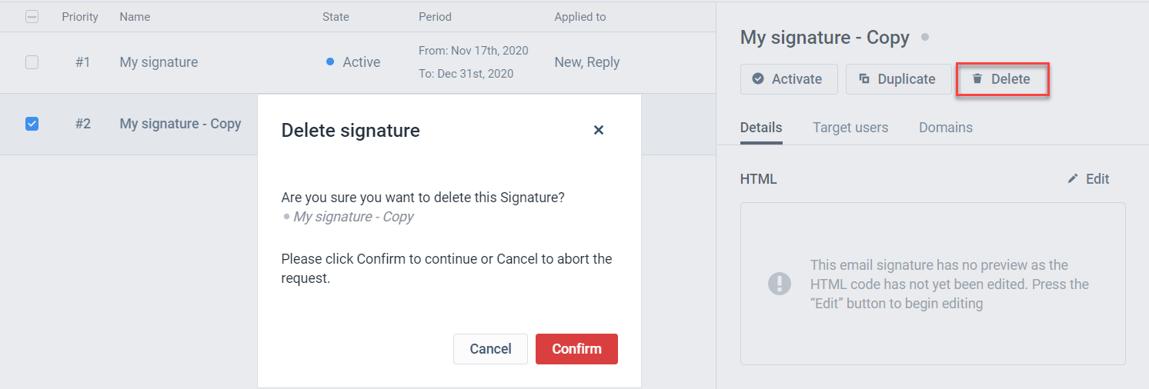Image resolution: width=1149 pixels, height=389 pixels.
Task: Click the #2 priority cell
Action: tap(82, 123)
